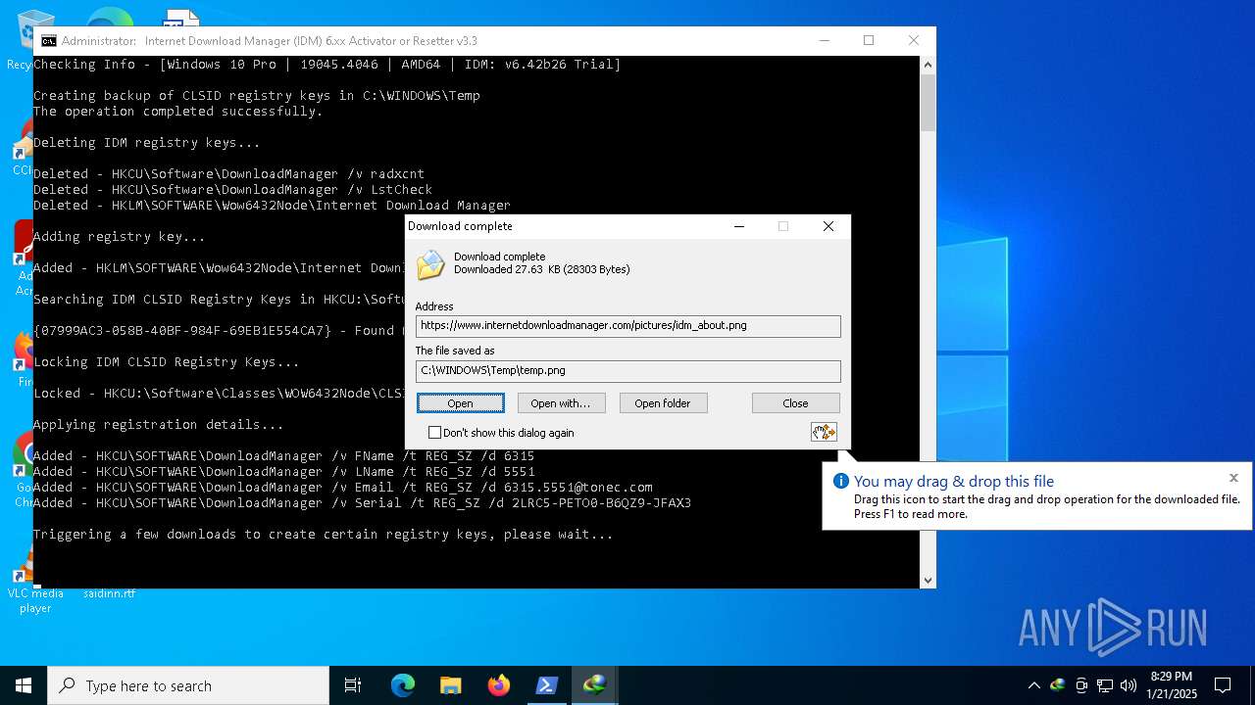Click the console scrollbar up arrow
The width and height of the screenshot is (1255, 705).
(928, 65)
